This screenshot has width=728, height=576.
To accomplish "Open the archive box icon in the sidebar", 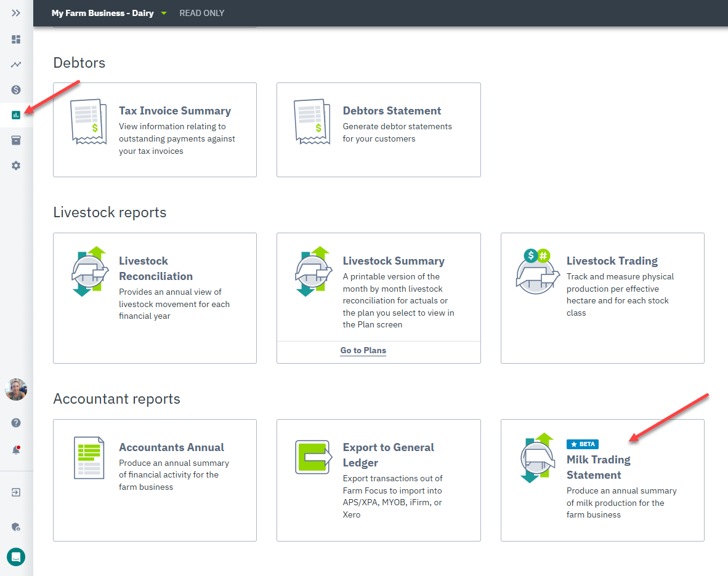I will (16, 140).
